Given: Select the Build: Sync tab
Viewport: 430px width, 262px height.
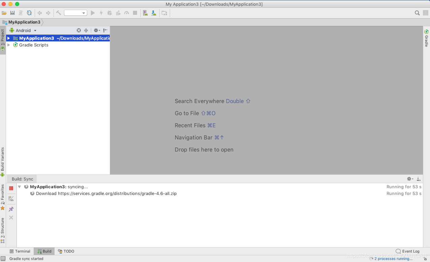Looking at the screenshot, I should [x=23, y=179].
